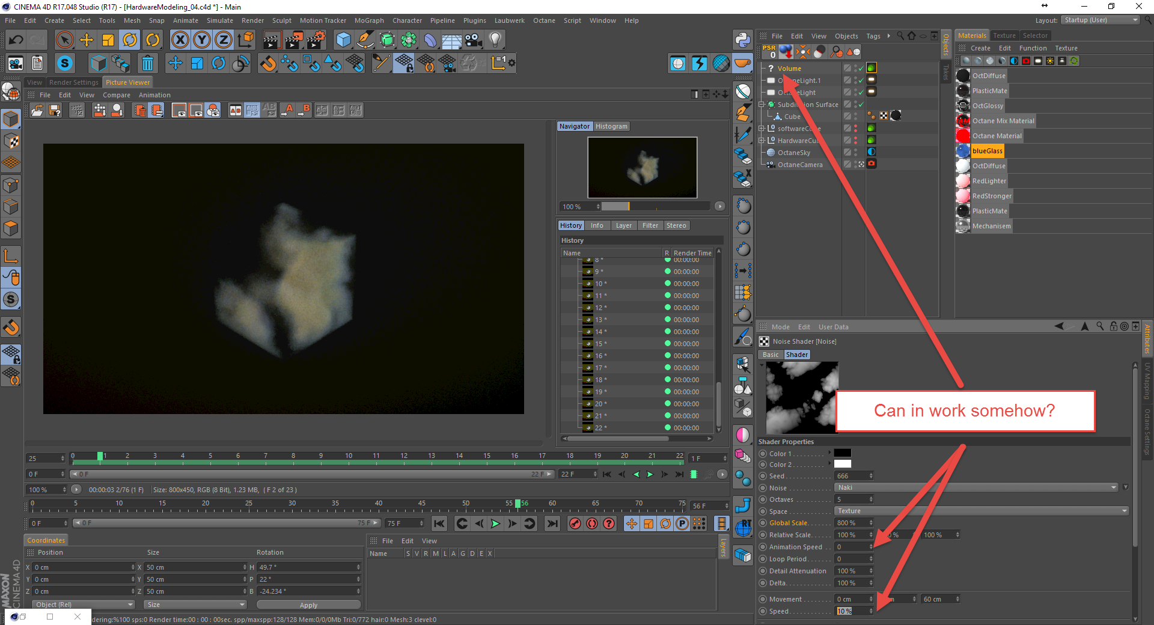Toggle animation circle beside Octaves

click(x=763, y=499)
